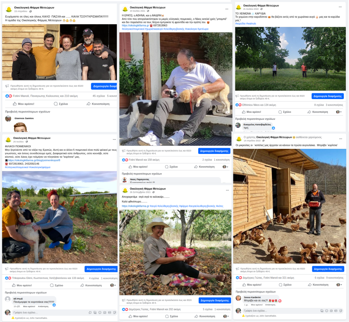Click Δημιουργία διαφήμισης under walnut orchard post
Screen dimensions: 349x322
(x=327, y=96)
